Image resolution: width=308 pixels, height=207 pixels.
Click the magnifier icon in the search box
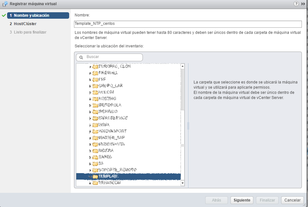click(x=81, y=57)
